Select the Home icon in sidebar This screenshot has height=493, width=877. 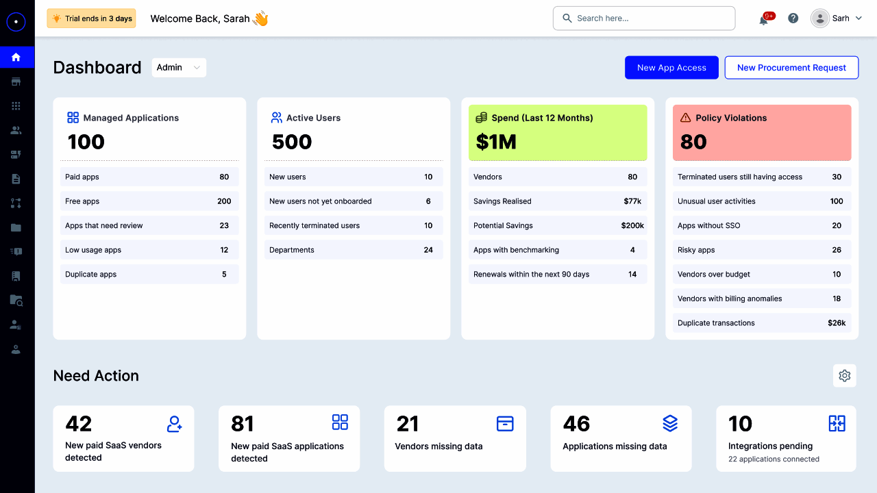pyautogui.click(x=16, y=57)
